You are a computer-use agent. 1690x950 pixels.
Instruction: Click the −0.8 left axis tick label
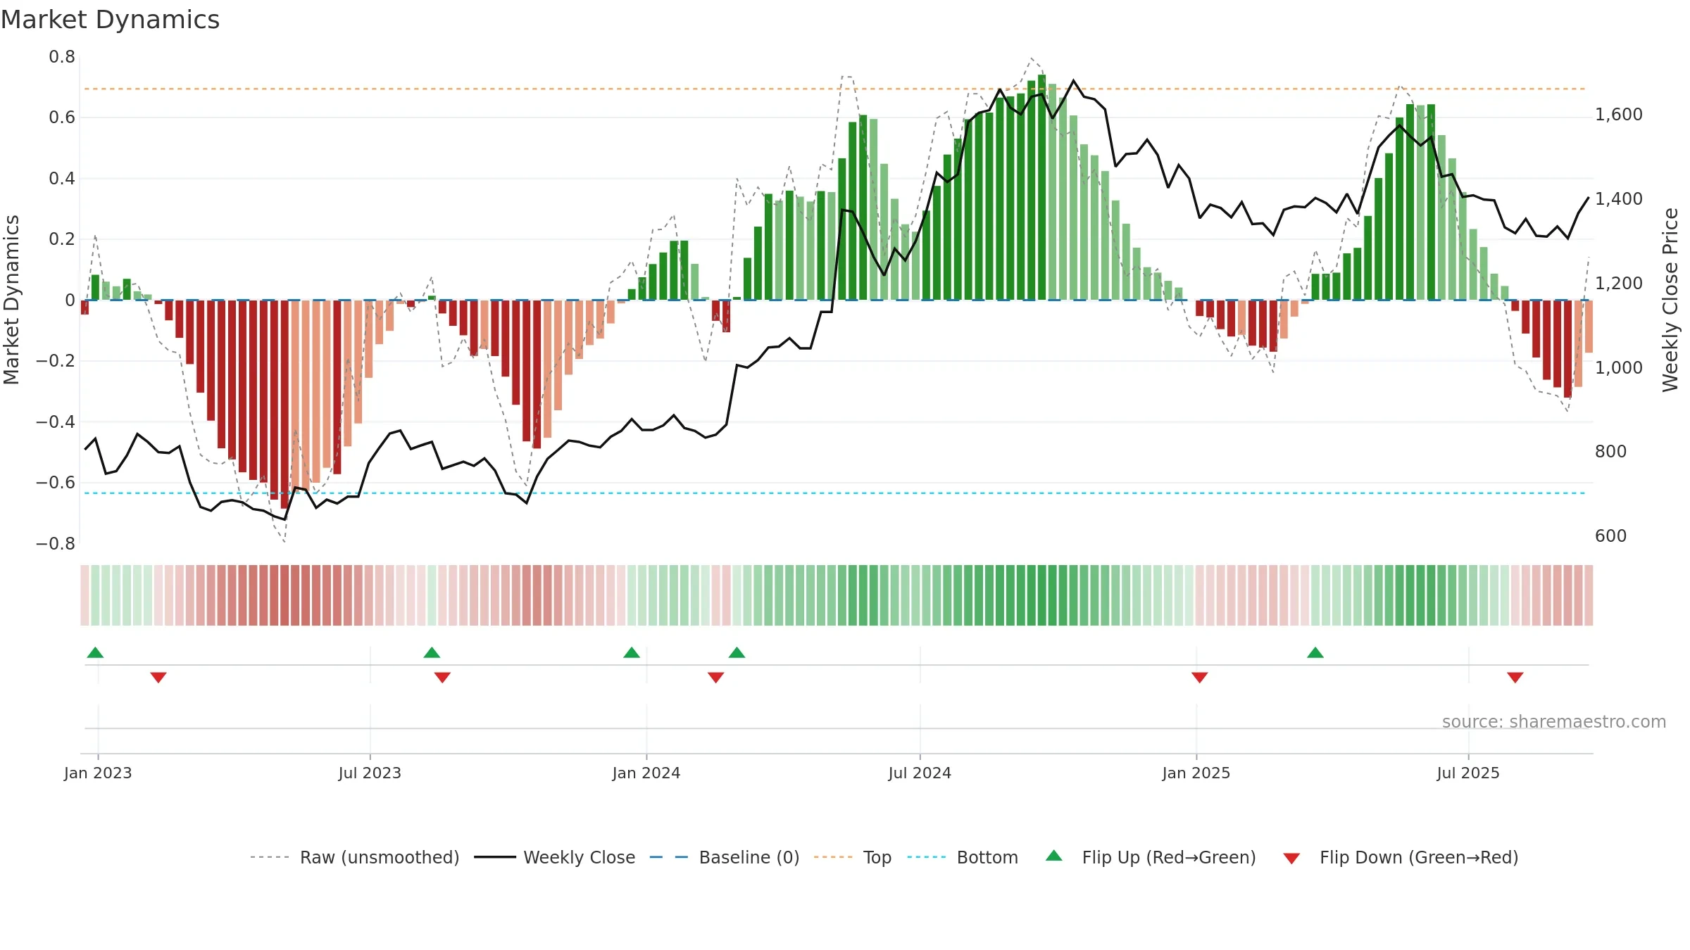pyautogui.click(x=56, y=544)
